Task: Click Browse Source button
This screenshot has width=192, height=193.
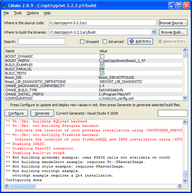Action: (173, 23)
